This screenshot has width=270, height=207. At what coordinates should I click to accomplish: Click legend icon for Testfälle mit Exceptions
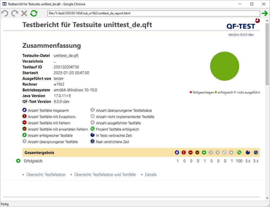24,116
